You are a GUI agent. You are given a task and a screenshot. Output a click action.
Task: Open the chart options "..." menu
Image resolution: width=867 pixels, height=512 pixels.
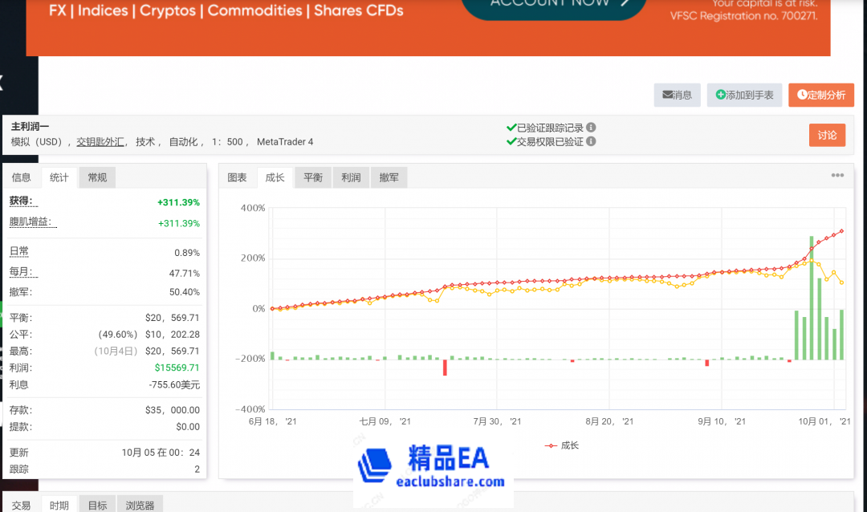837,175
